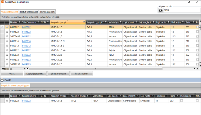Expand row 0412832 details
The image size is (201, 115).
[x=7, y=55]
